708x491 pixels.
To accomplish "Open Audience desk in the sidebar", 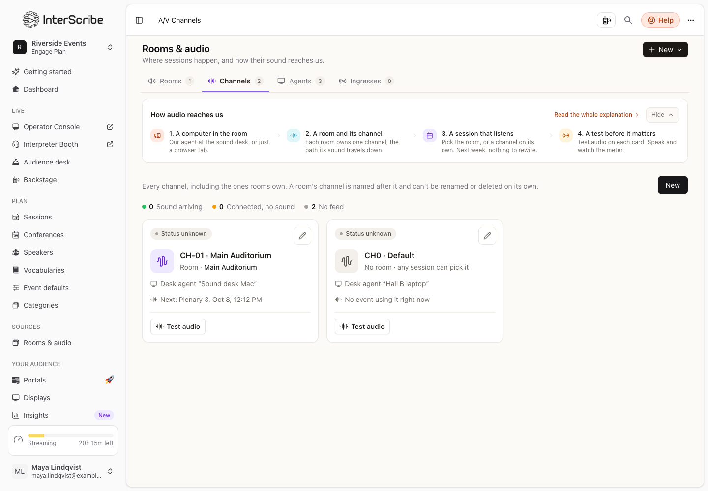I will [63, 162].
